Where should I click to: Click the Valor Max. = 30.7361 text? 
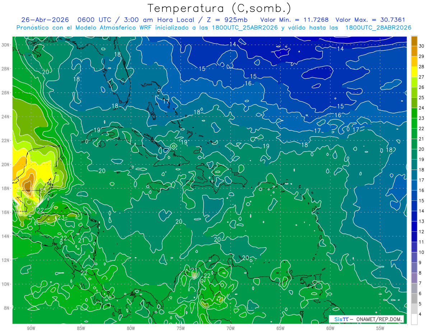[x=370, y=20]
